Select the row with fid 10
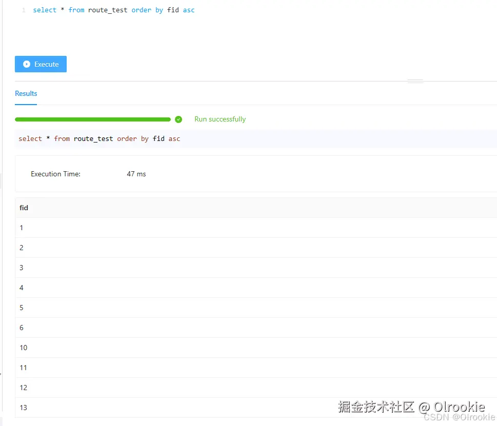497x426 pixels. tap(23, 348)
